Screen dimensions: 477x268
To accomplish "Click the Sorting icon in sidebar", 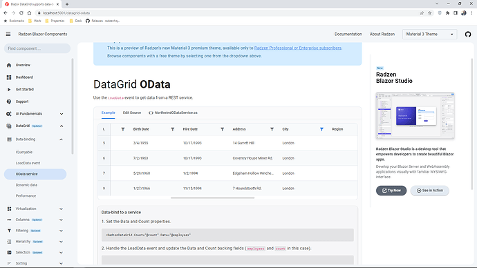I will click(9, 263).
